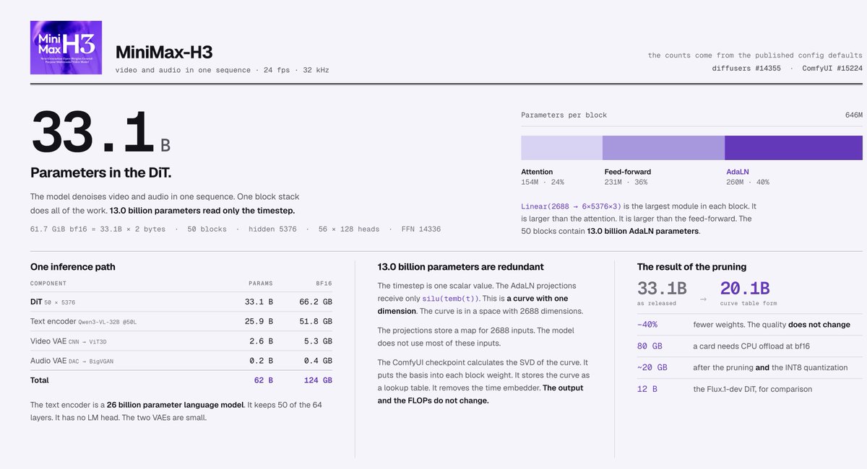The image size is (867, 469).
Task: Click the Feed-forward legend label
Action: coord(627,172)
